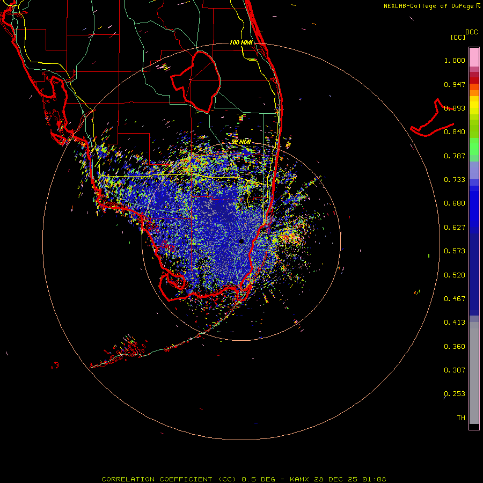Click the 0.5 DEG elevation text
Screen dimensions: 483x483
coord(258,479)
